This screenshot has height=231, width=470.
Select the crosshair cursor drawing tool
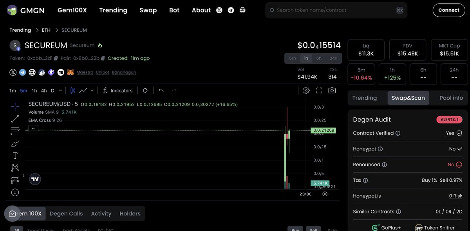pyautogui.click(x=15, y=106)
